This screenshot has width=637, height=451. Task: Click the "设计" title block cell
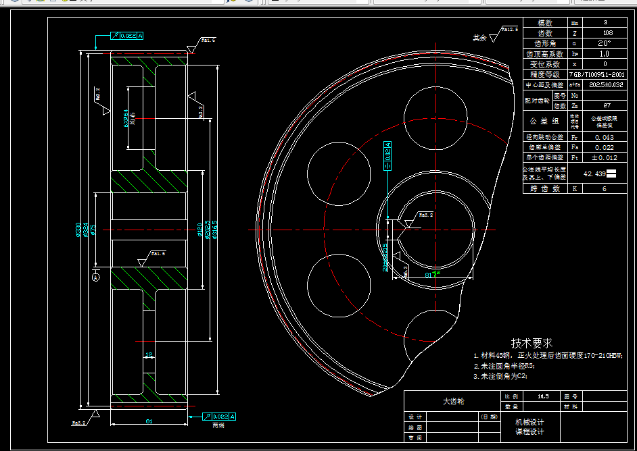[415, 417]
